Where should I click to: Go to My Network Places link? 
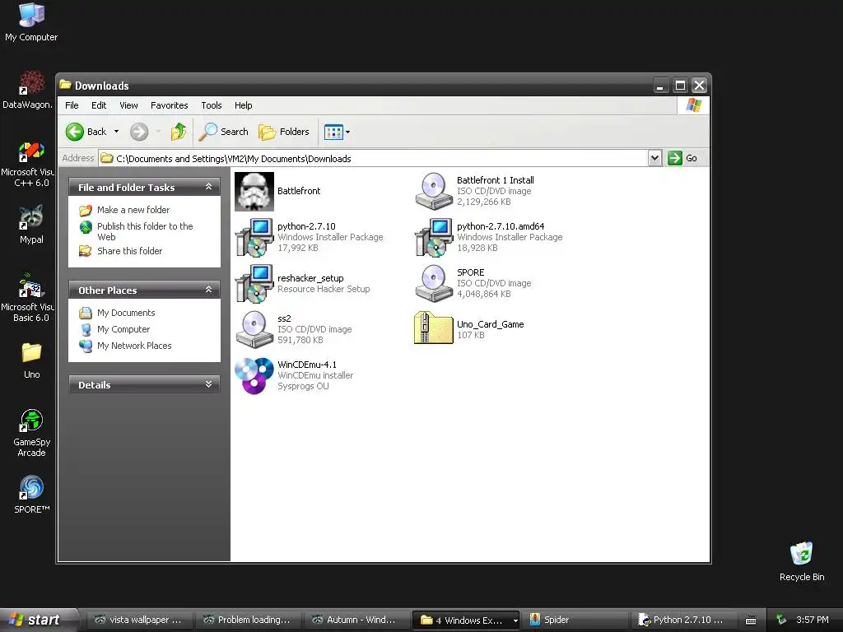(x=134, y=346)
